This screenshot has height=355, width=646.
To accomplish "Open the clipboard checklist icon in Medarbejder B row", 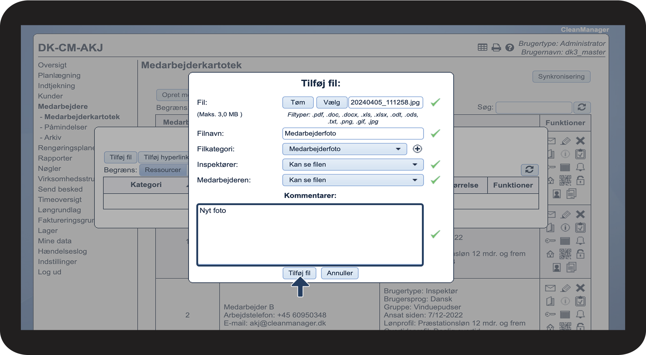I will 580,301.
